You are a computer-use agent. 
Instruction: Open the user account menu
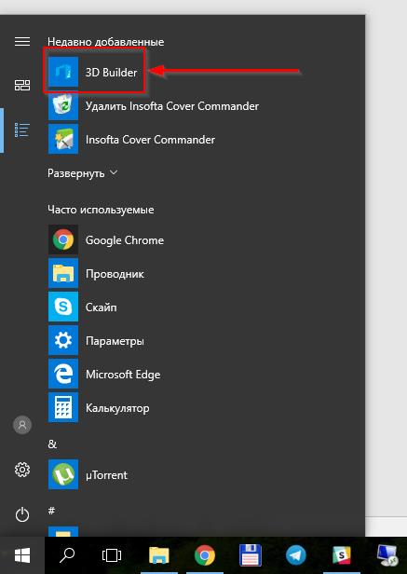coord(22,425)
